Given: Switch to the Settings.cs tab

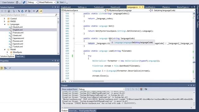Looking at the screenshot, I should click(82, 7).
